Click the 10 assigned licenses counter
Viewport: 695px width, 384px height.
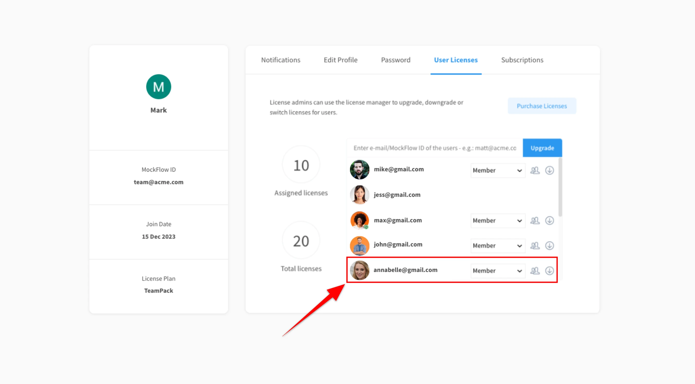301,165
